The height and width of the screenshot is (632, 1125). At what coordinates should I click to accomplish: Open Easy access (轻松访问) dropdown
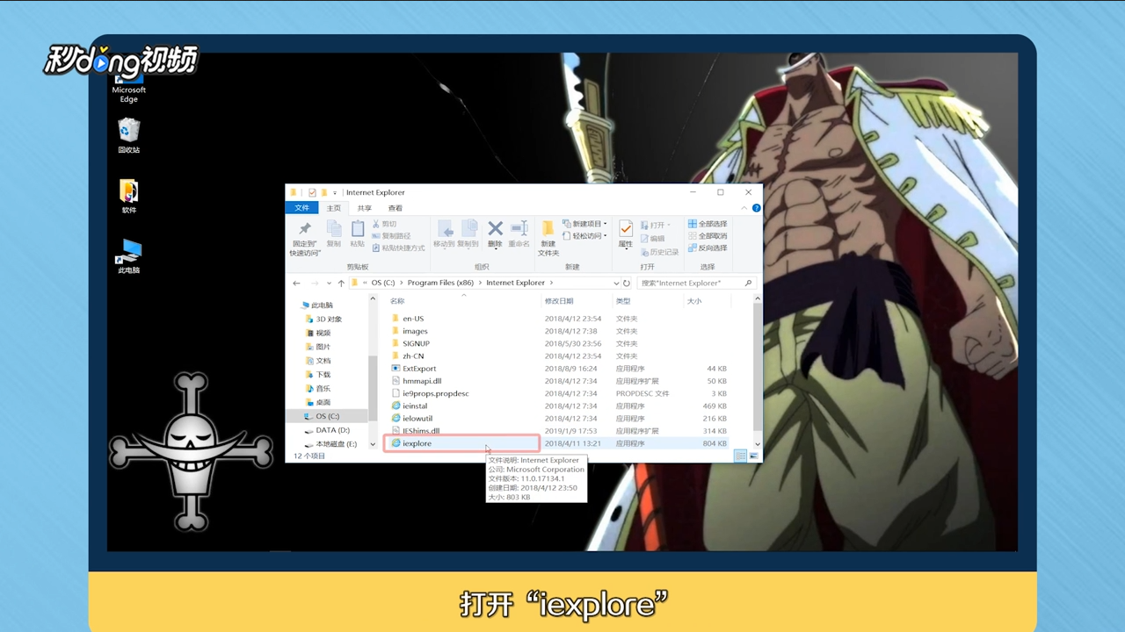pyautogui.click(x=584, y=236)
